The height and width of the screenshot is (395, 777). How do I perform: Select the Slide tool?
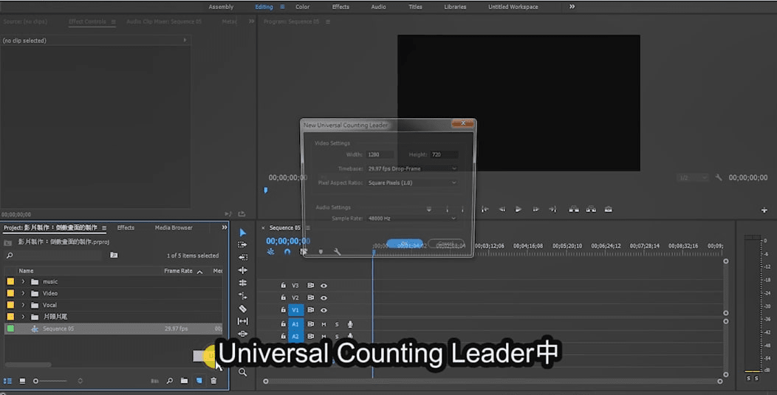coord(243,334)
